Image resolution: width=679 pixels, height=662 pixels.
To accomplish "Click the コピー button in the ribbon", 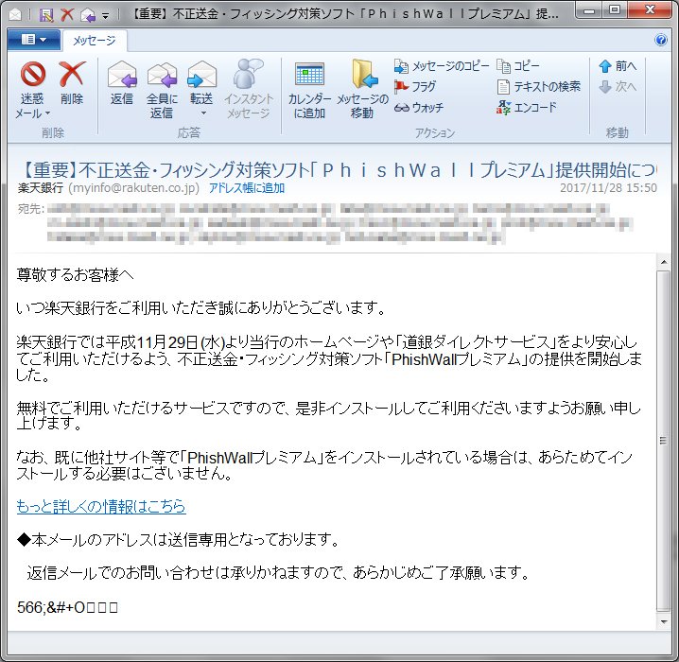I will point(518,66).
